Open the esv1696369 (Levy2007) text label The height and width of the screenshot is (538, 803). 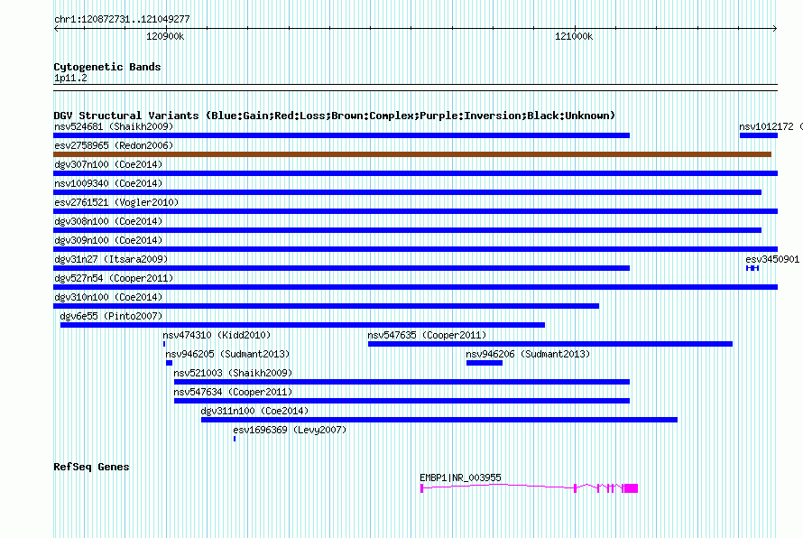290,430
